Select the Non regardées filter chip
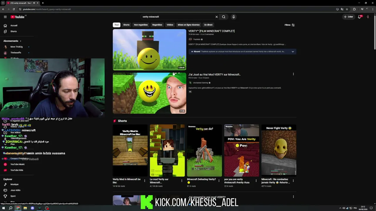This screenshot has height=211, width=376. (141, 25)
